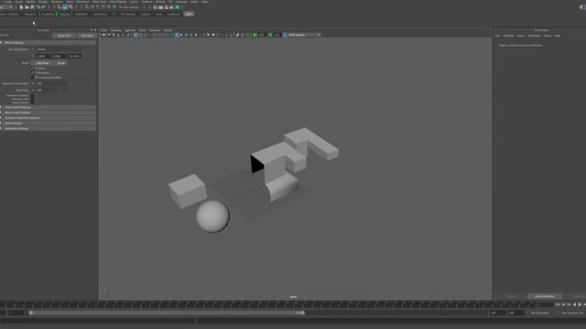The width and height of the screenshot is (586, 329).
Task: Enable Preserve Children checkbox
Action: 33,95
